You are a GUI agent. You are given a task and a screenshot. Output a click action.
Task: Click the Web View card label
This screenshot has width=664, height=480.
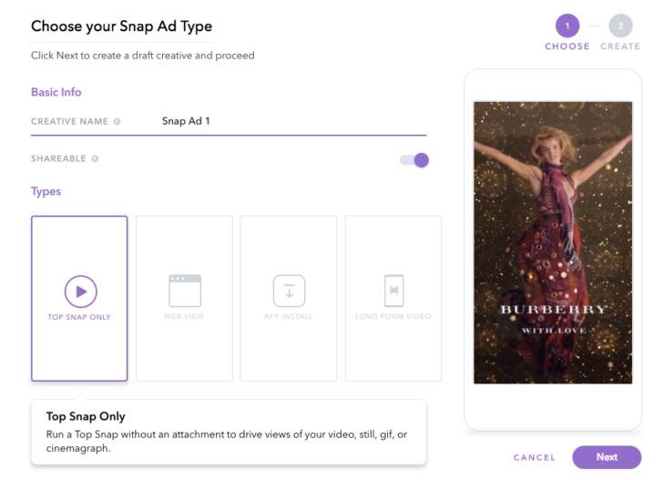(x=184, y=317)
